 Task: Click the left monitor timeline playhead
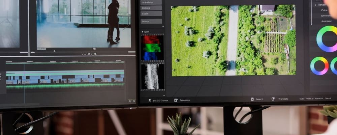24,83
